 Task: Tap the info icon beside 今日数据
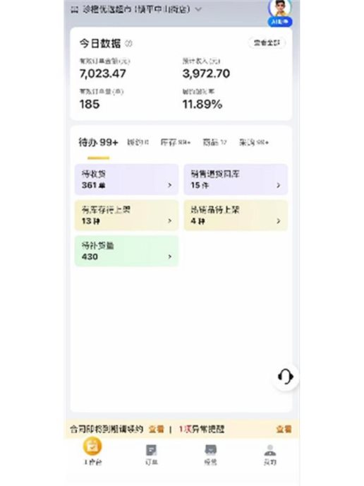point(128,44)
